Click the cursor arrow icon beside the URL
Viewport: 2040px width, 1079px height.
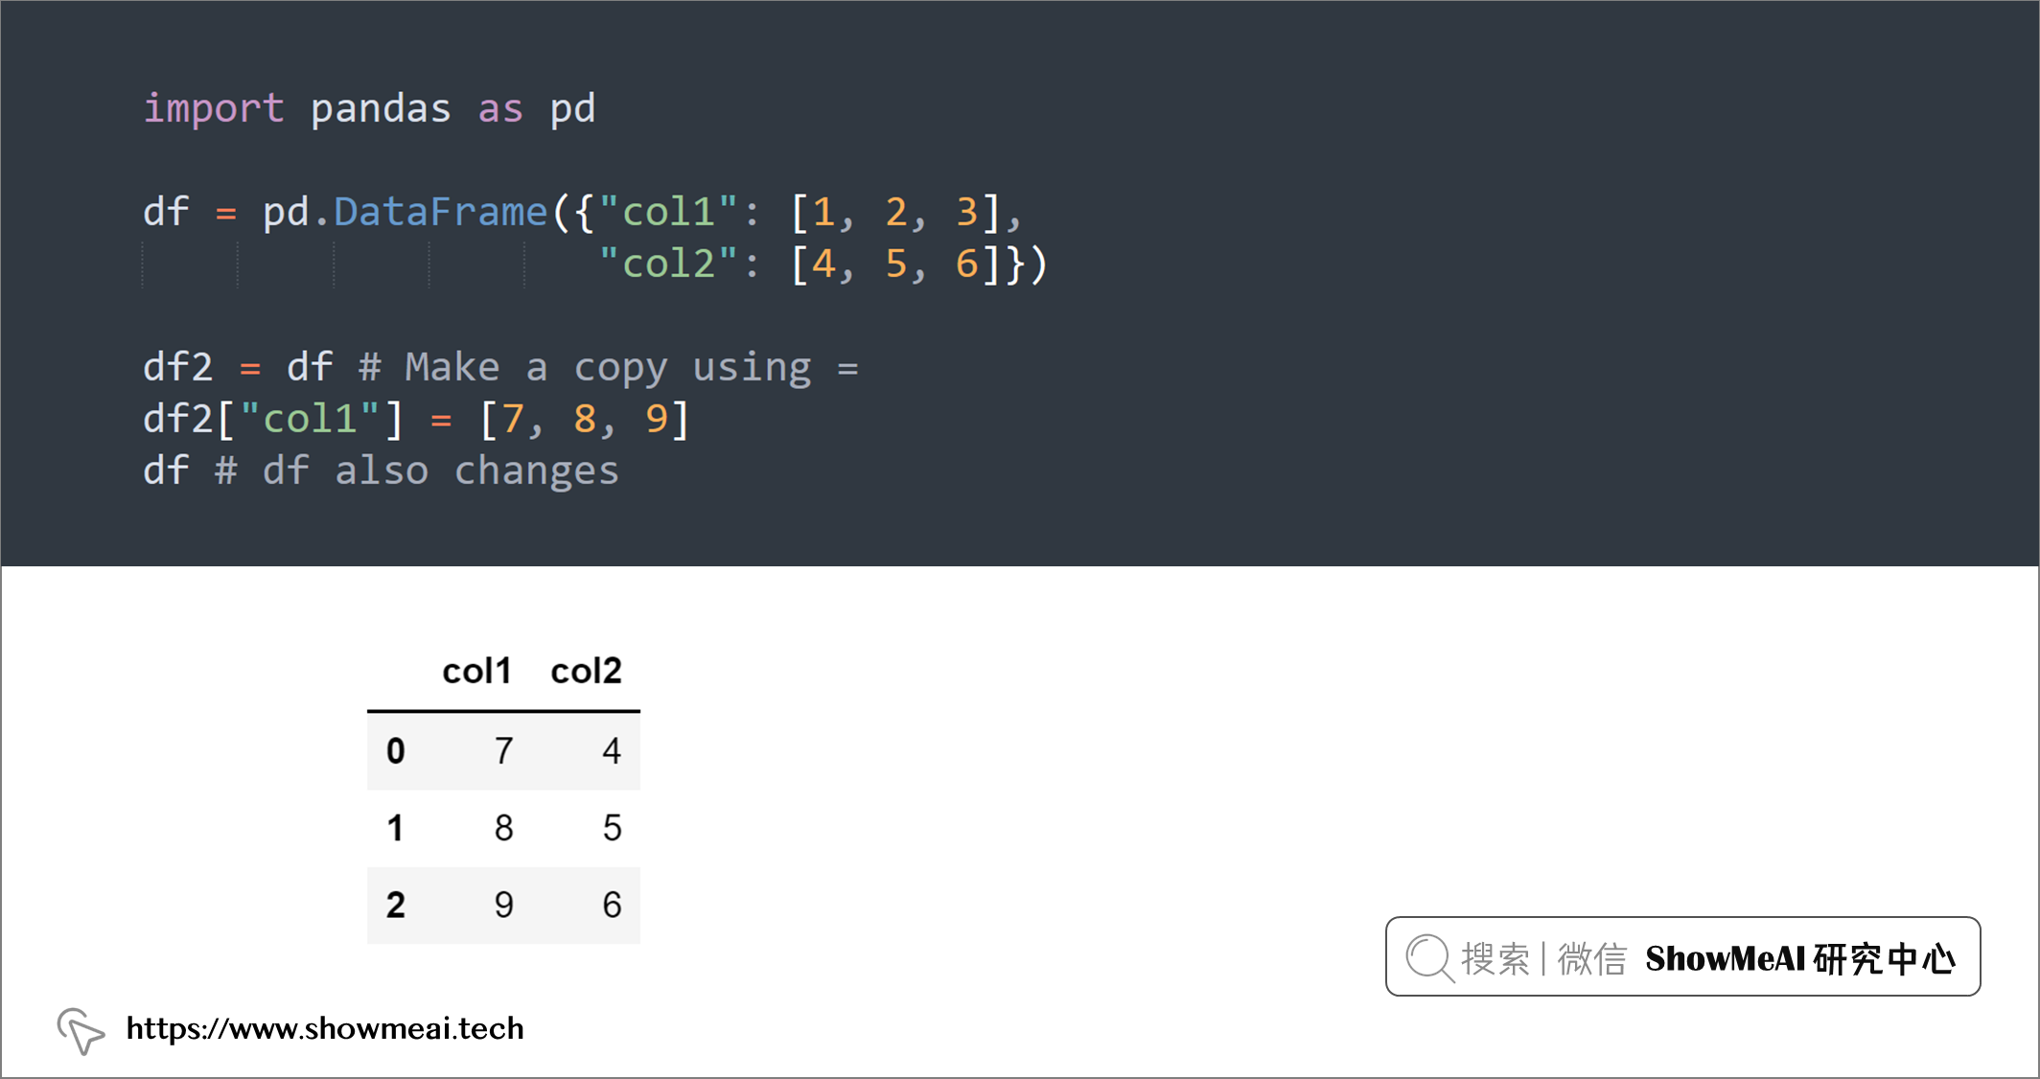[x=81, y=1030]
